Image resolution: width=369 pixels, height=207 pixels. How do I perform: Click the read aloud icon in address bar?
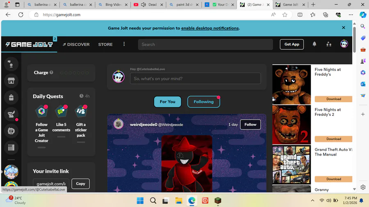click(273, 15)
